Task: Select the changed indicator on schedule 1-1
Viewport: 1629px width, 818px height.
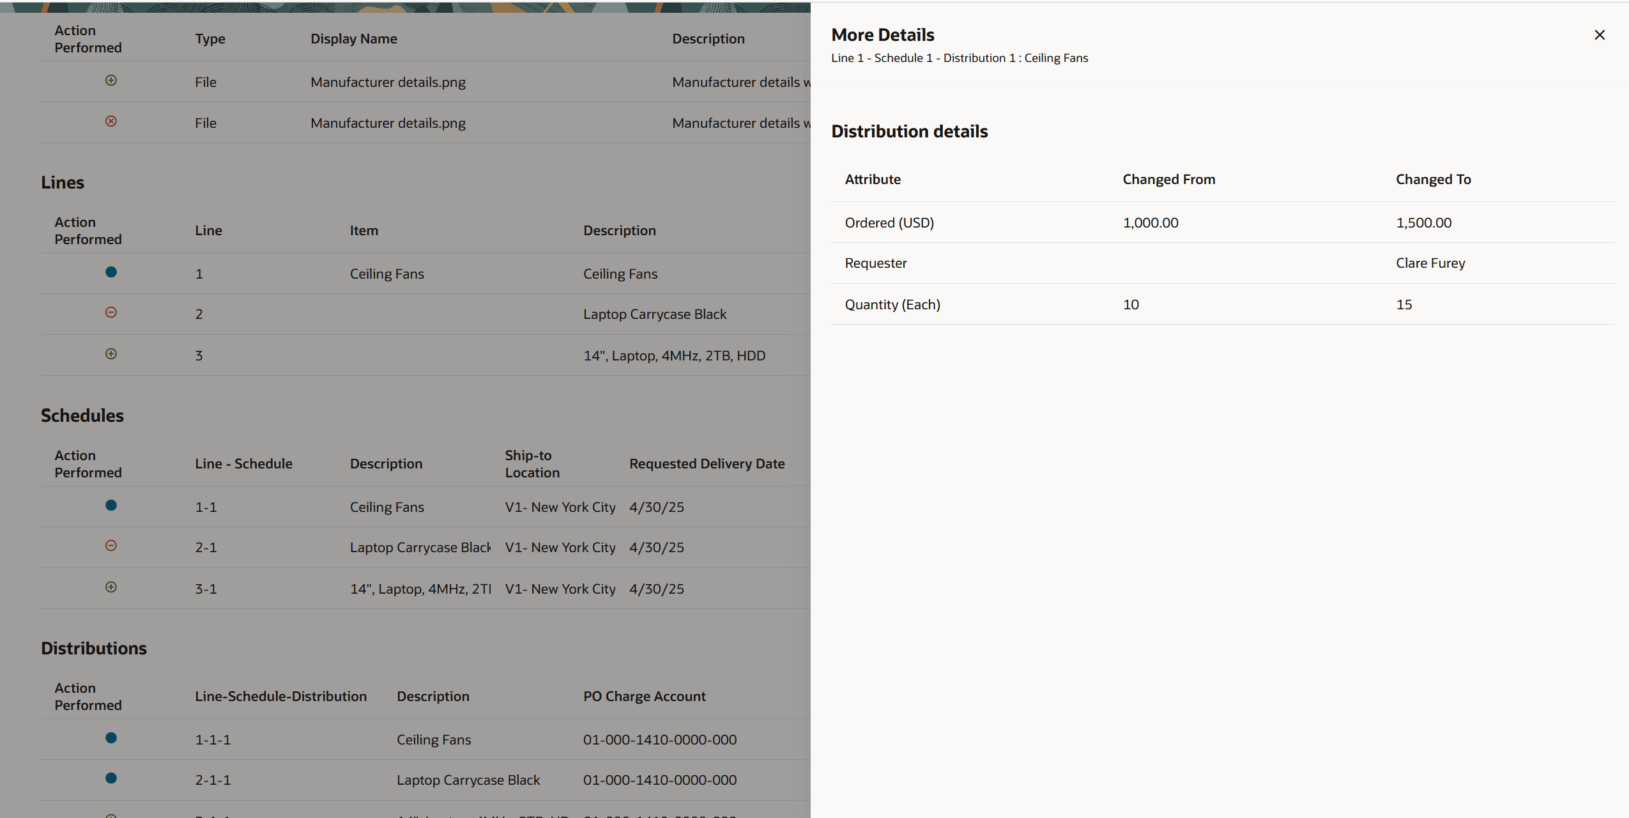Action: (111, 505)
